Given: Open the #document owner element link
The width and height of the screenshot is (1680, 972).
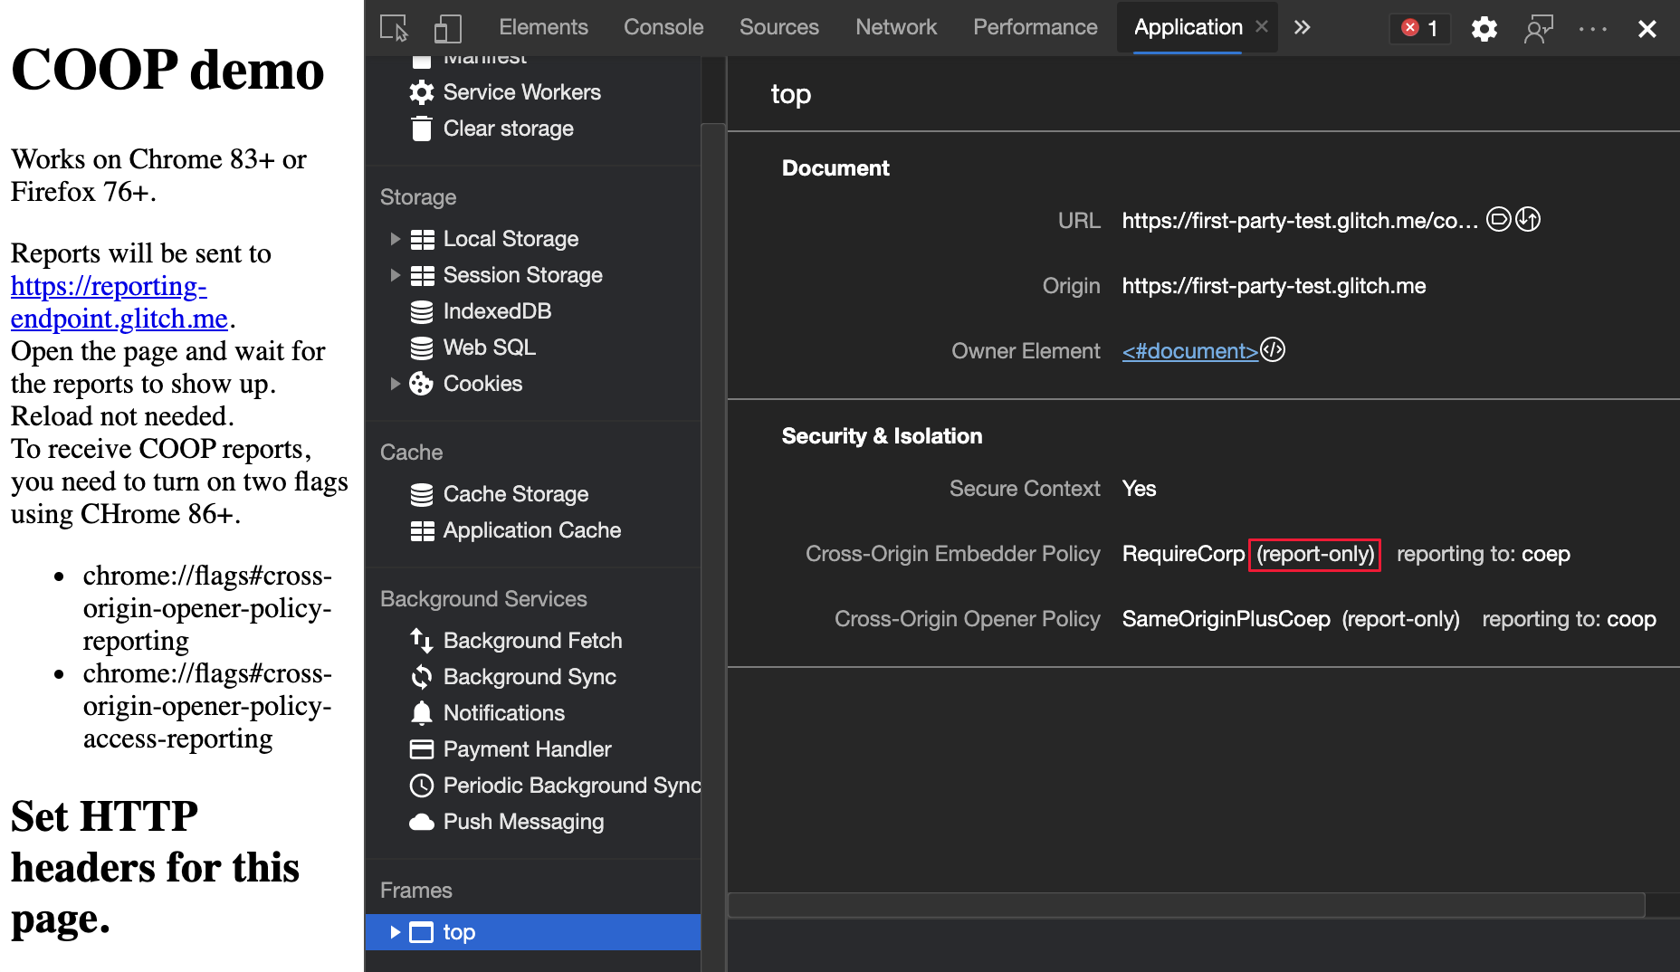Looking at the screenshot, I should pyautogui.click(x=1189, y=351).
